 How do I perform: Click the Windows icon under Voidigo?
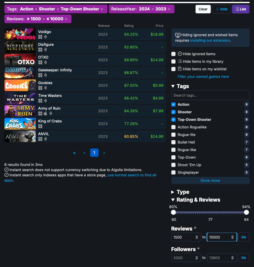[x=40, y=37]
